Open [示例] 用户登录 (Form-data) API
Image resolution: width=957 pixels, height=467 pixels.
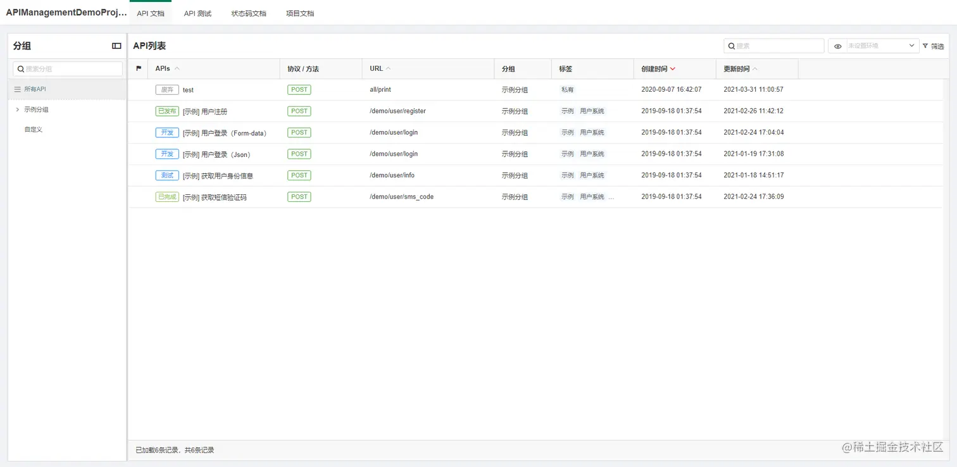tap(225, 133)
